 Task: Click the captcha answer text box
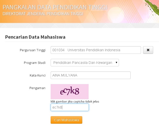70,107
